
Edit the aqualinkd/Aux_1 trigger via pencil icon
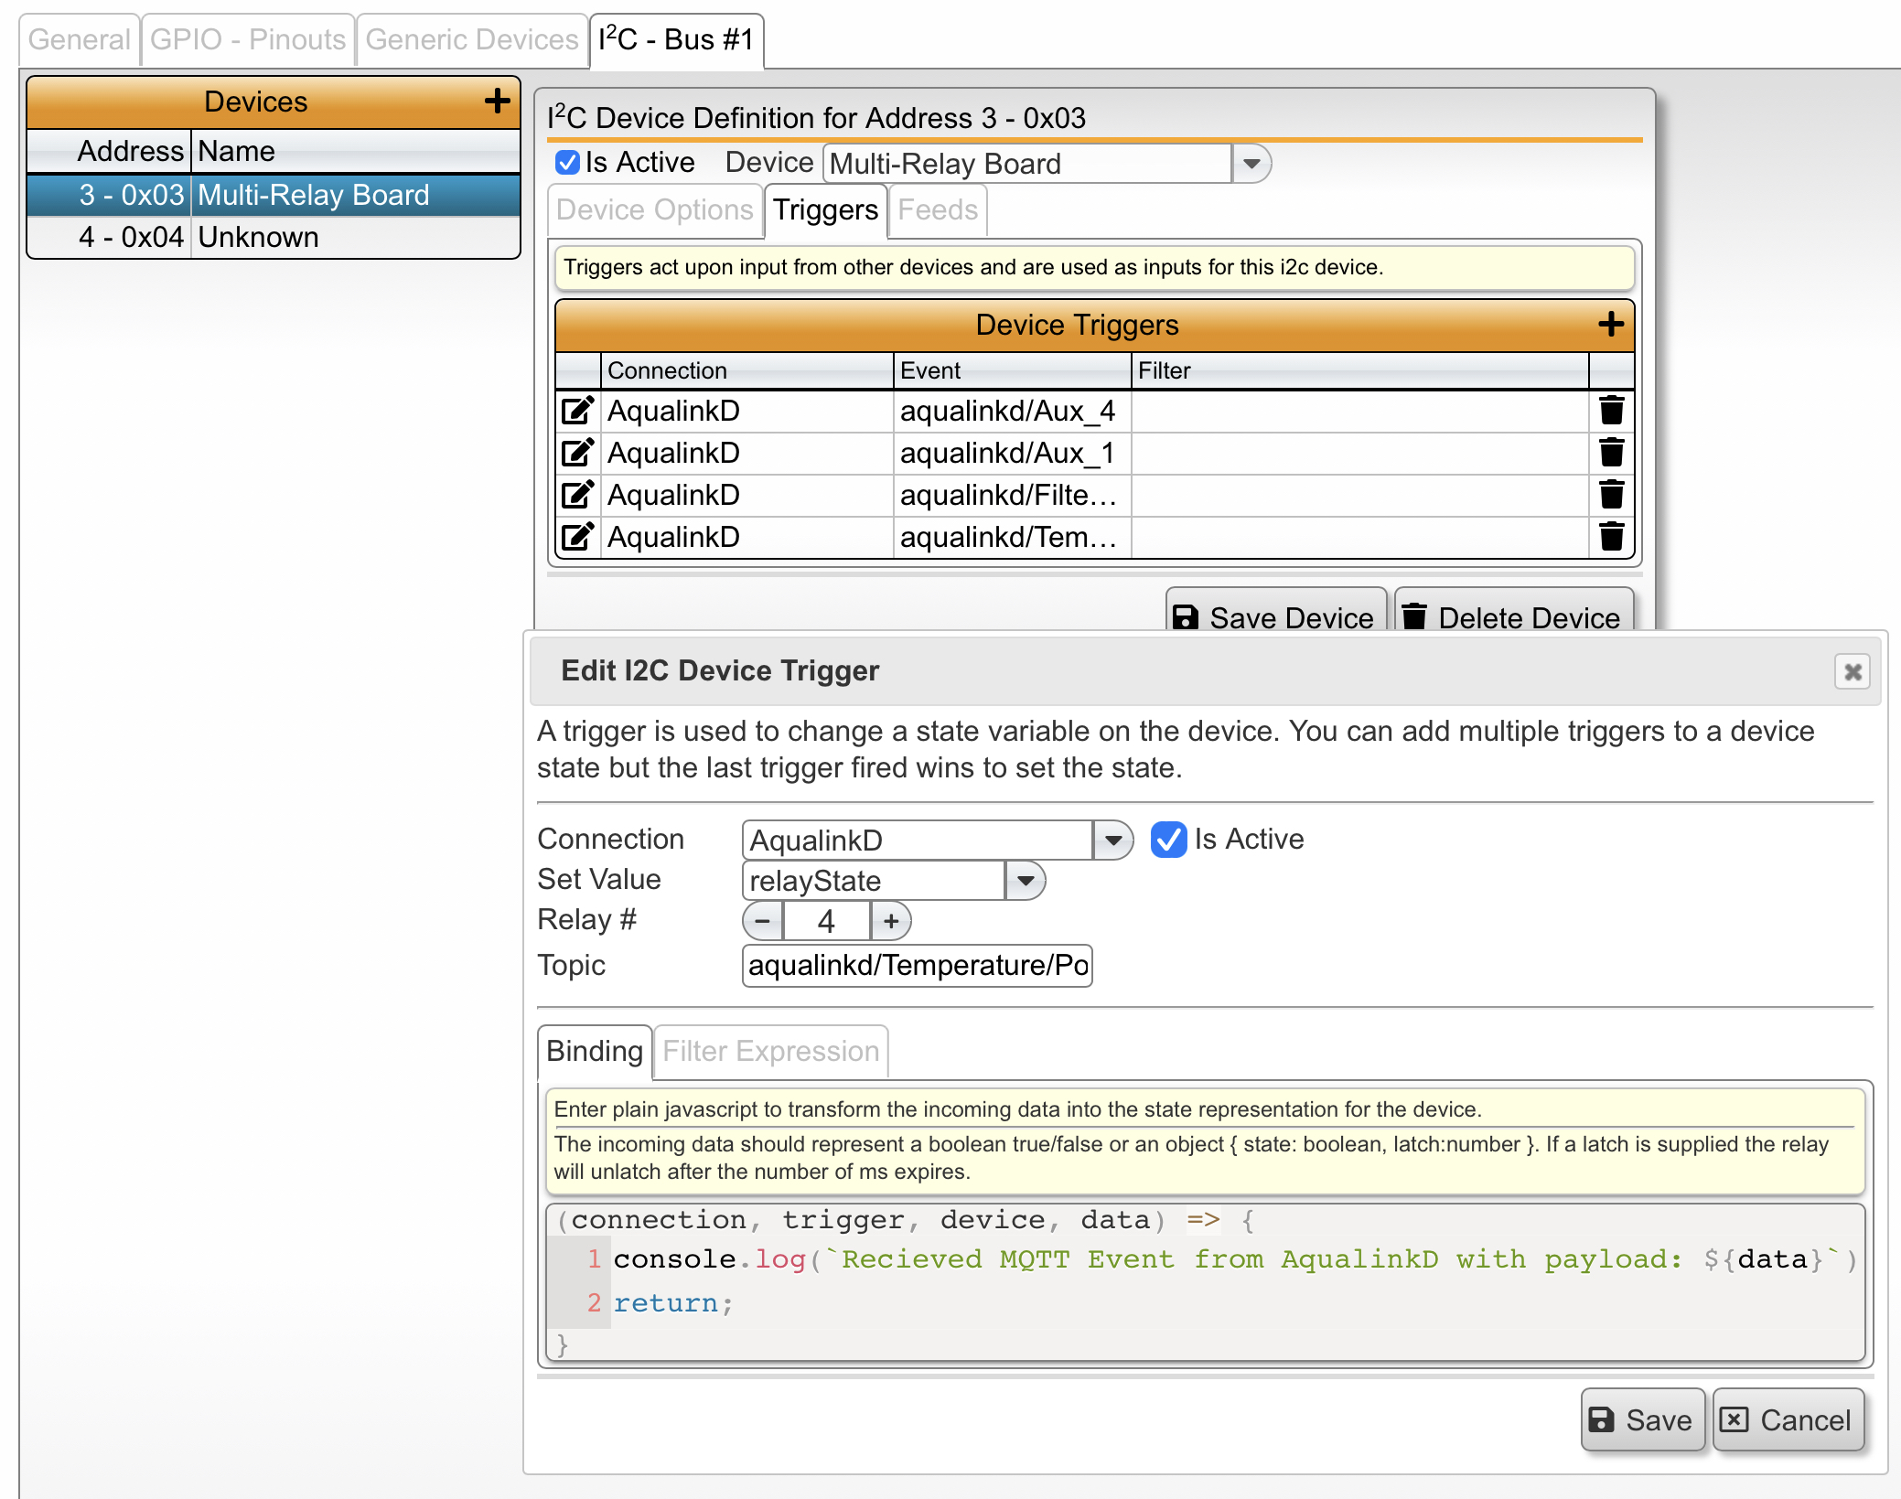point(576,453)
